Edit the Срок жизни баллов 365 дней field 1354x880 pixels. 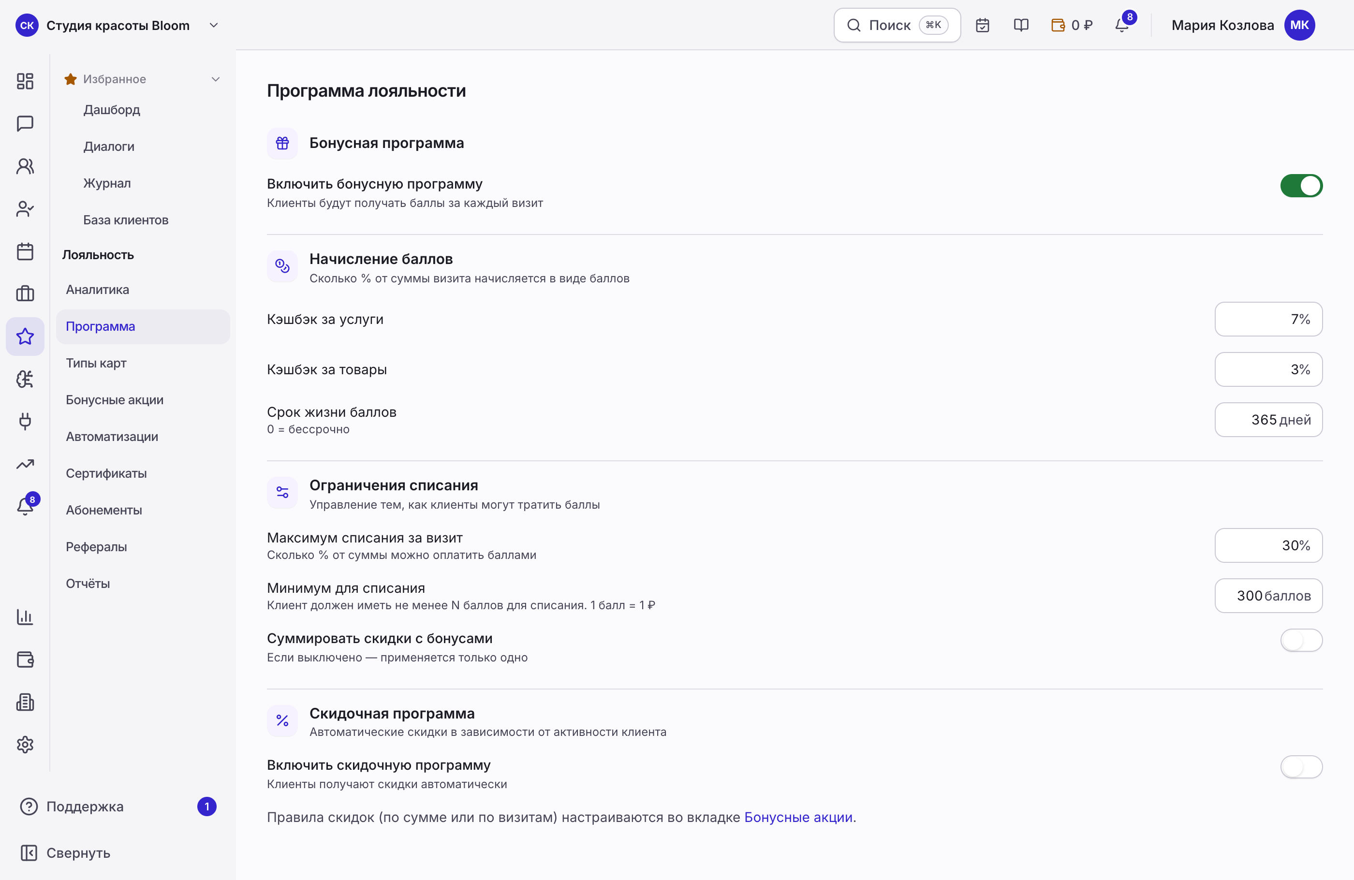pos(1268,420)
